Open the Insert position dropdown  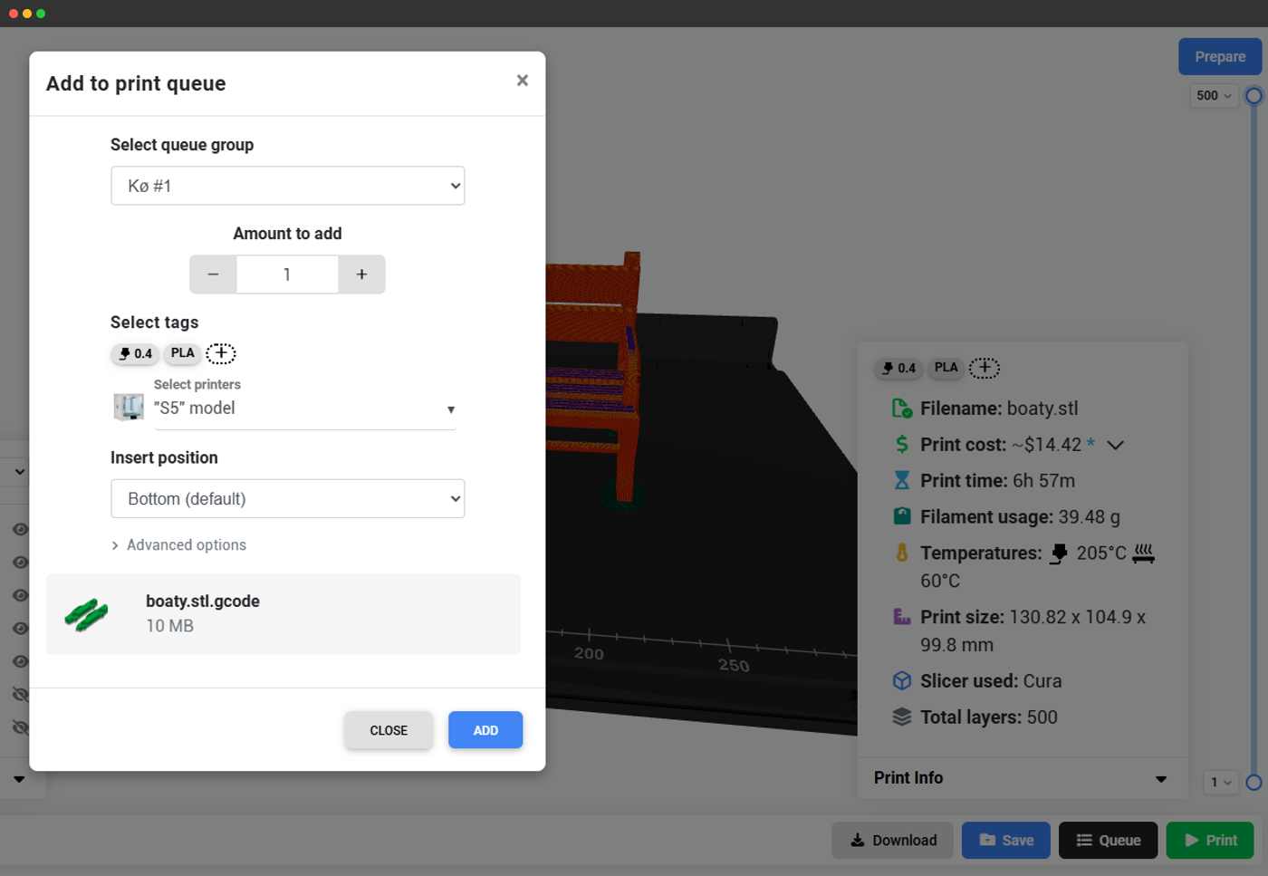(288, 498)
